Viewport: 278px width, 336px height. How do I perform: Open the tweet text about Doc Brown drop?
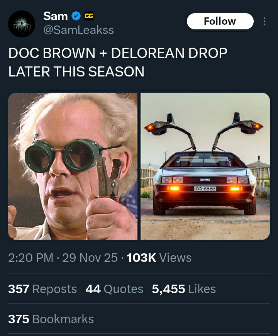(x=118, y=62)
